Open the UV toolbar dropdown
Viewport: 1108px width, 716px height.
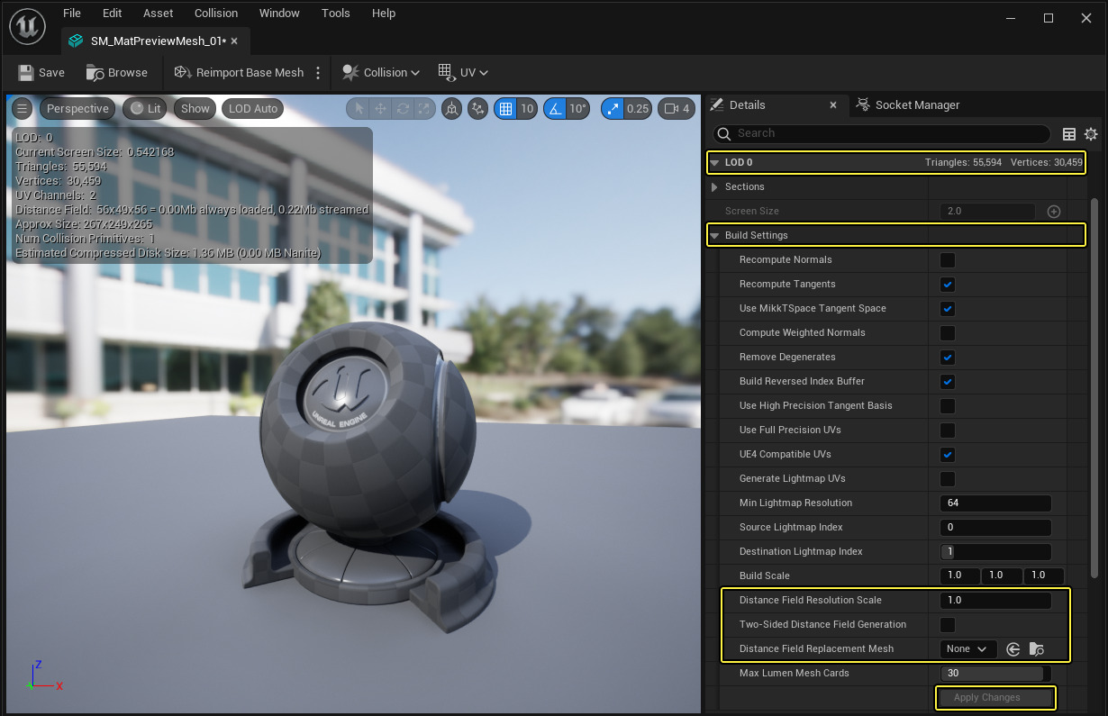tap(463, 72)
